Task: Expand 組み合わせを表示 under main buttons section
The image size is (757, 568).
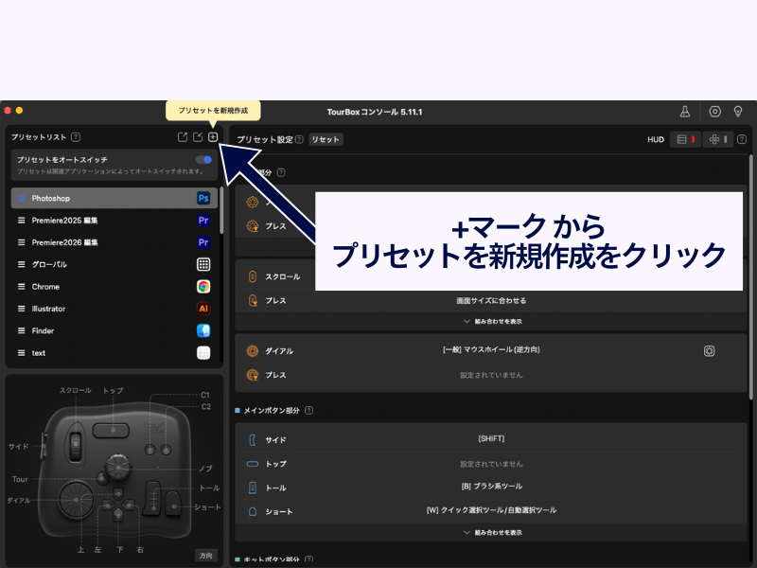Action: [491, 532]
